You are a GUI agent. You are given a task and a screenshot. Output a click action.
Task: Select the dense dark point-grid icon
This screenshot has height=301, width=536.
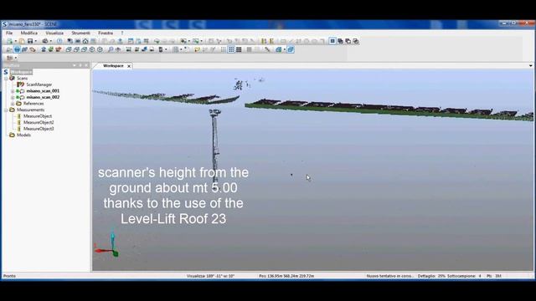[239, 49]
